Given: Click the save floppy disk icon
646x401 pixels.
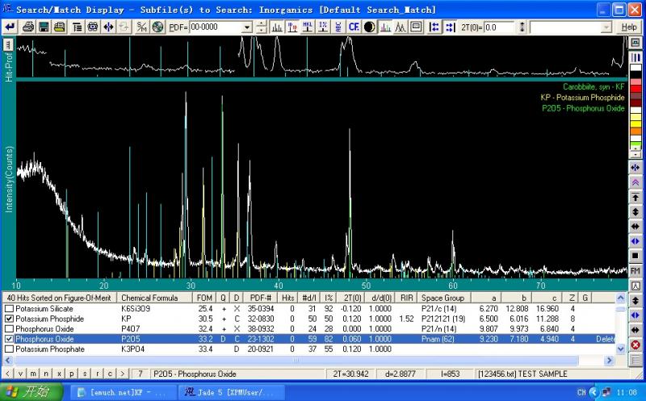Looking at the screenshot, I should [43, 27].
